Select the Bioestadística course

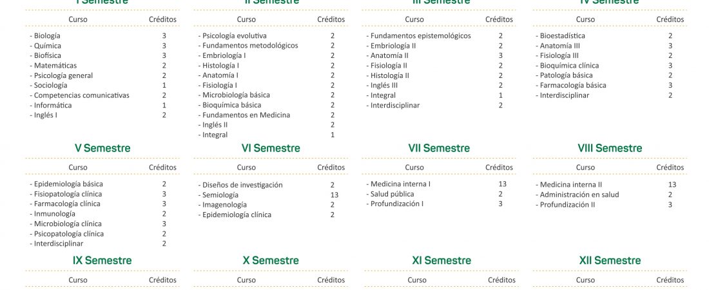[x=560, y=35]
